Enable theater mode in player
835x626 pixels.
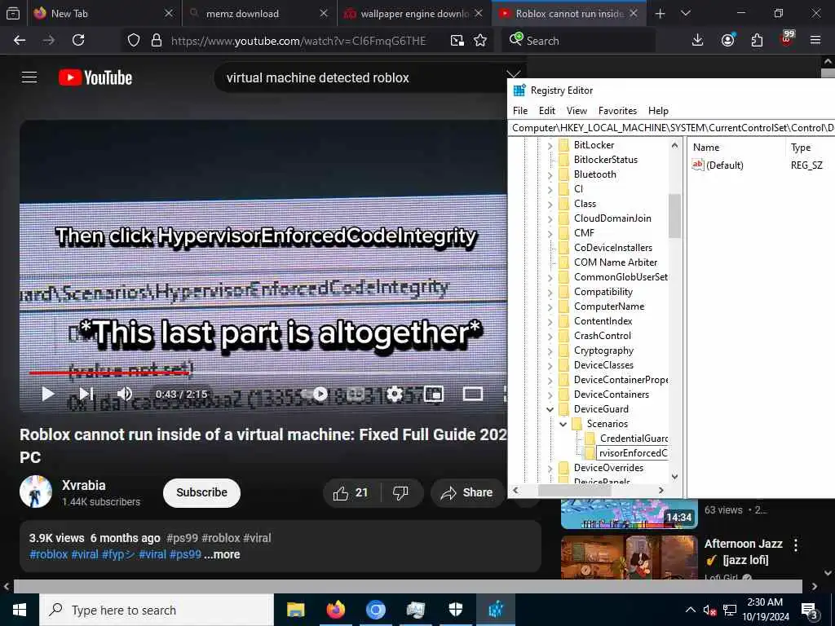(473, 394)
